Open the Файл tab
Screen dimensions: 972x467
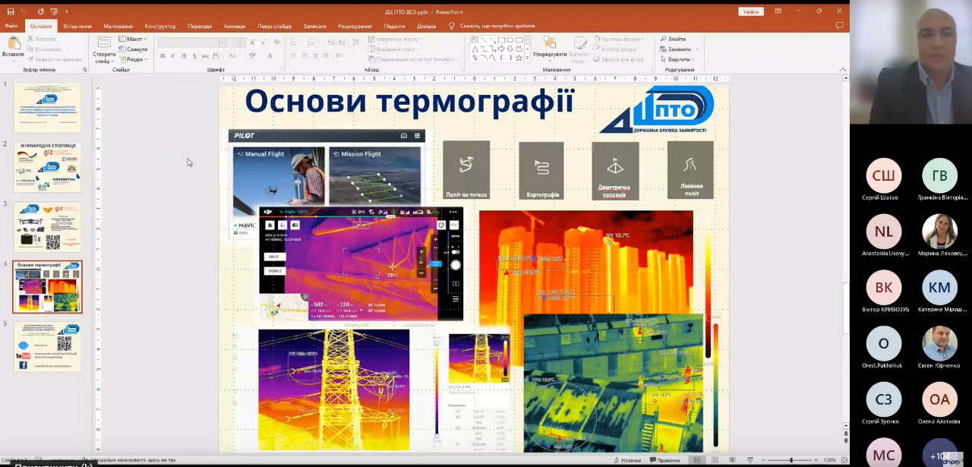coord(11,26)
